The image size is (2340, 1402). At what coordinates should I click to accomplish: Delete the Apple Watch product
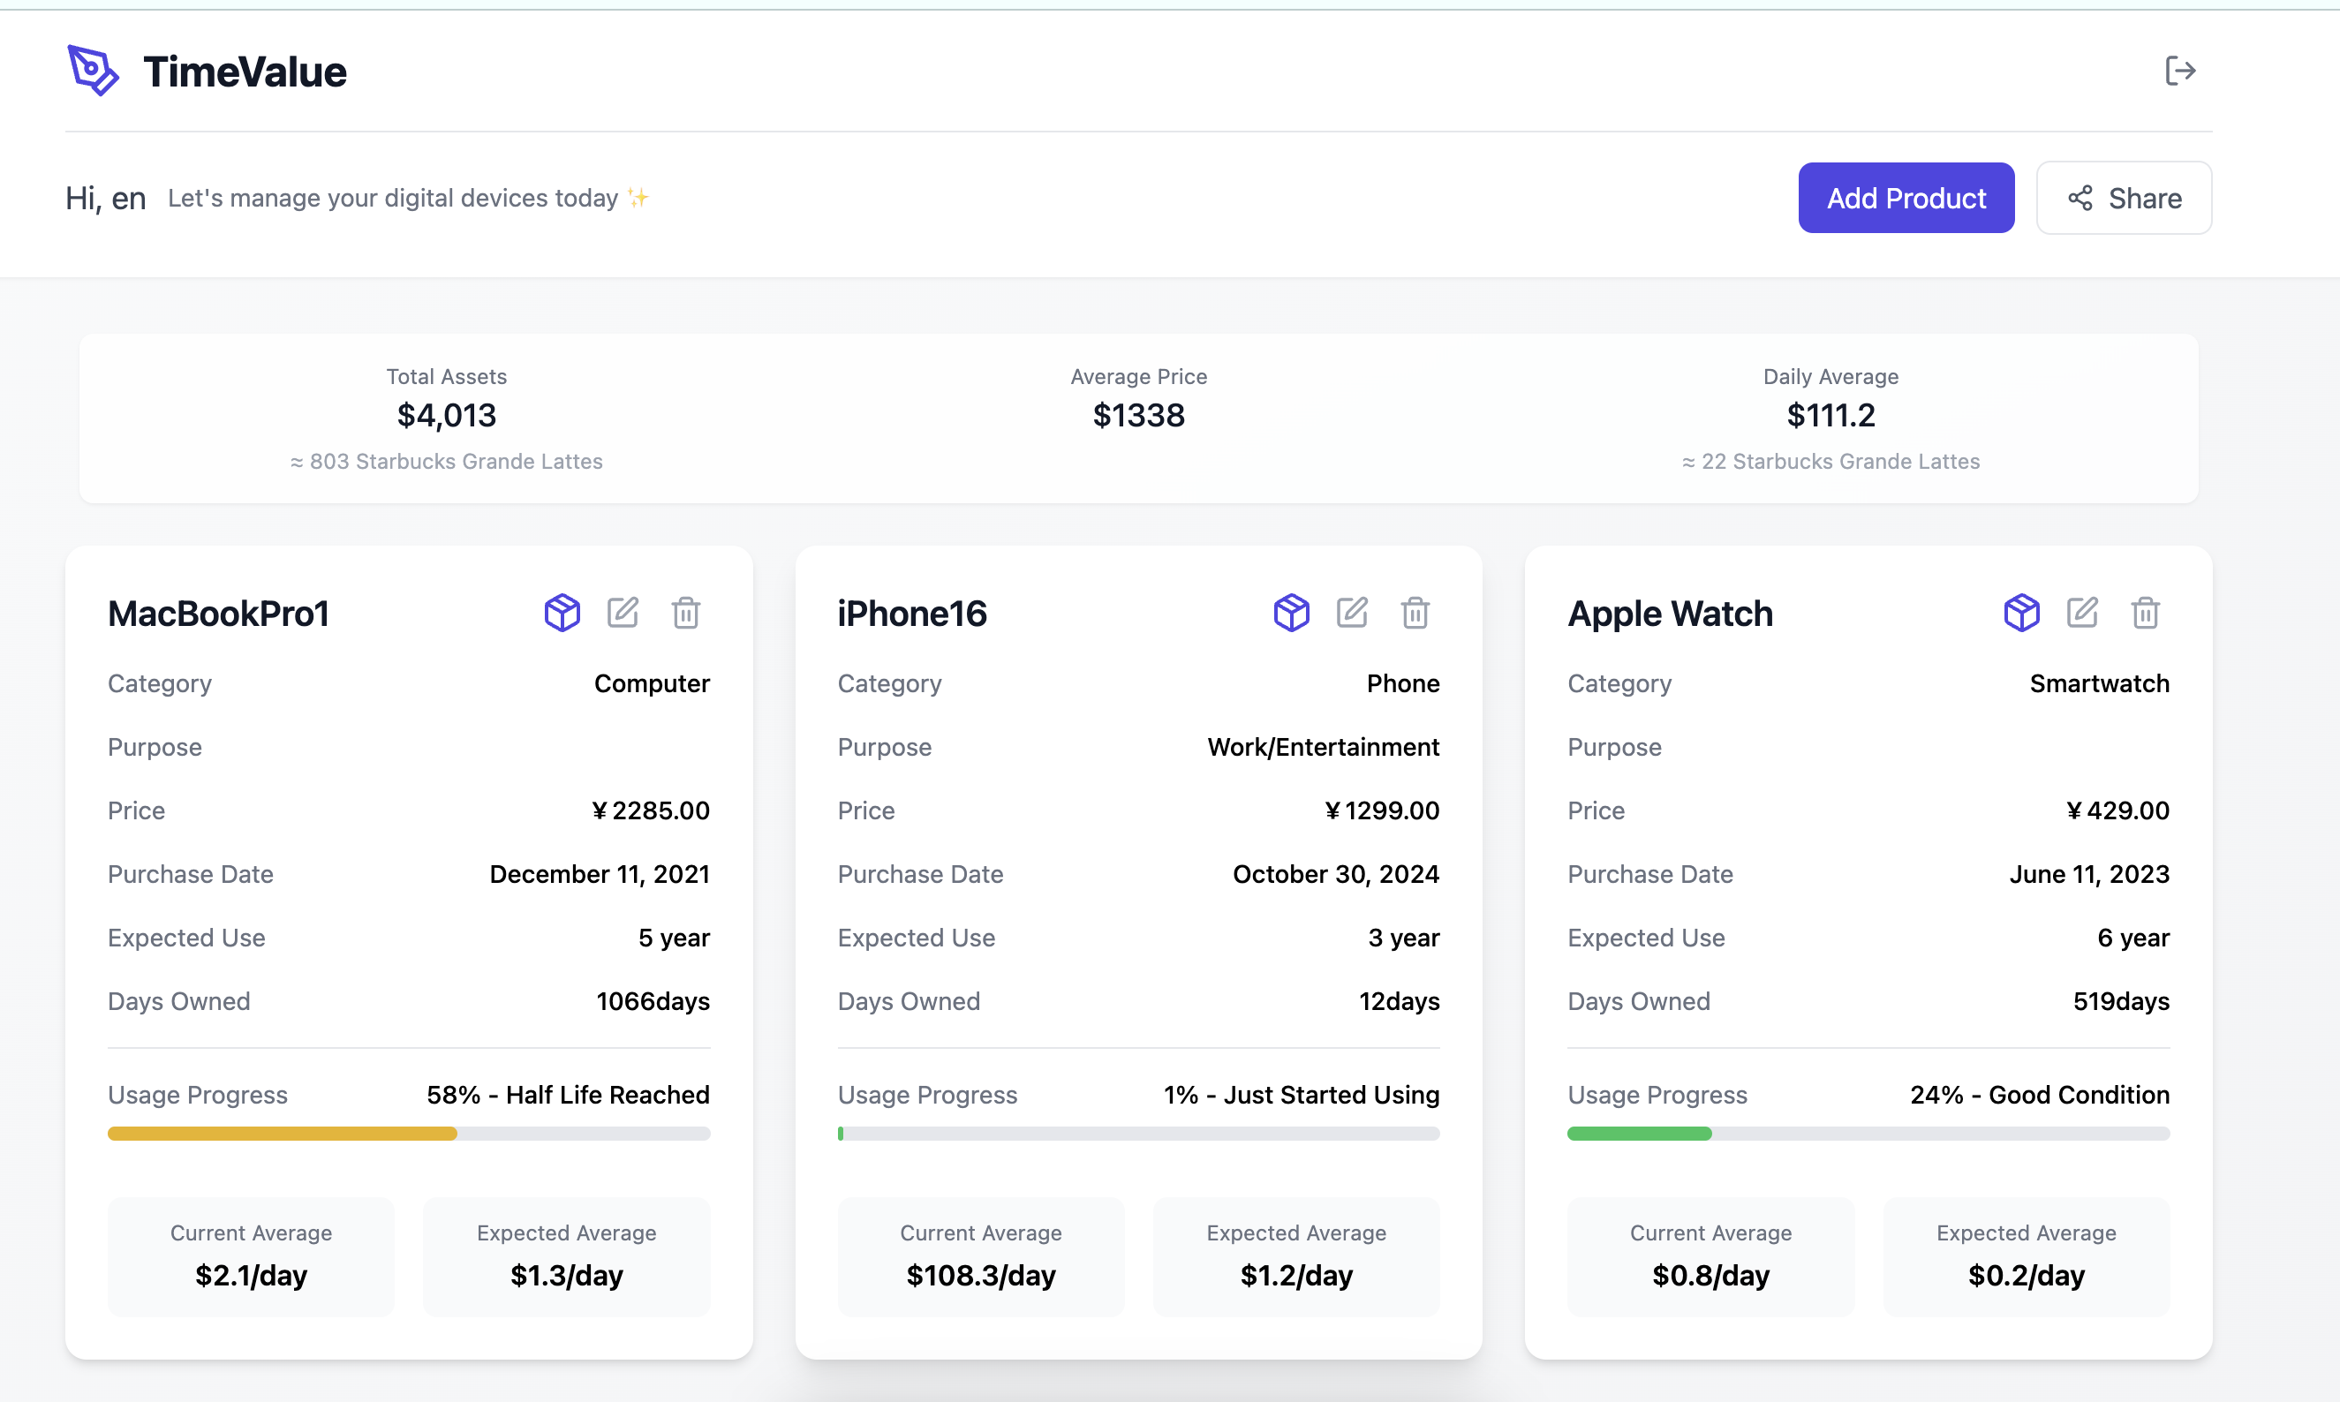[x=2146, y=613]
